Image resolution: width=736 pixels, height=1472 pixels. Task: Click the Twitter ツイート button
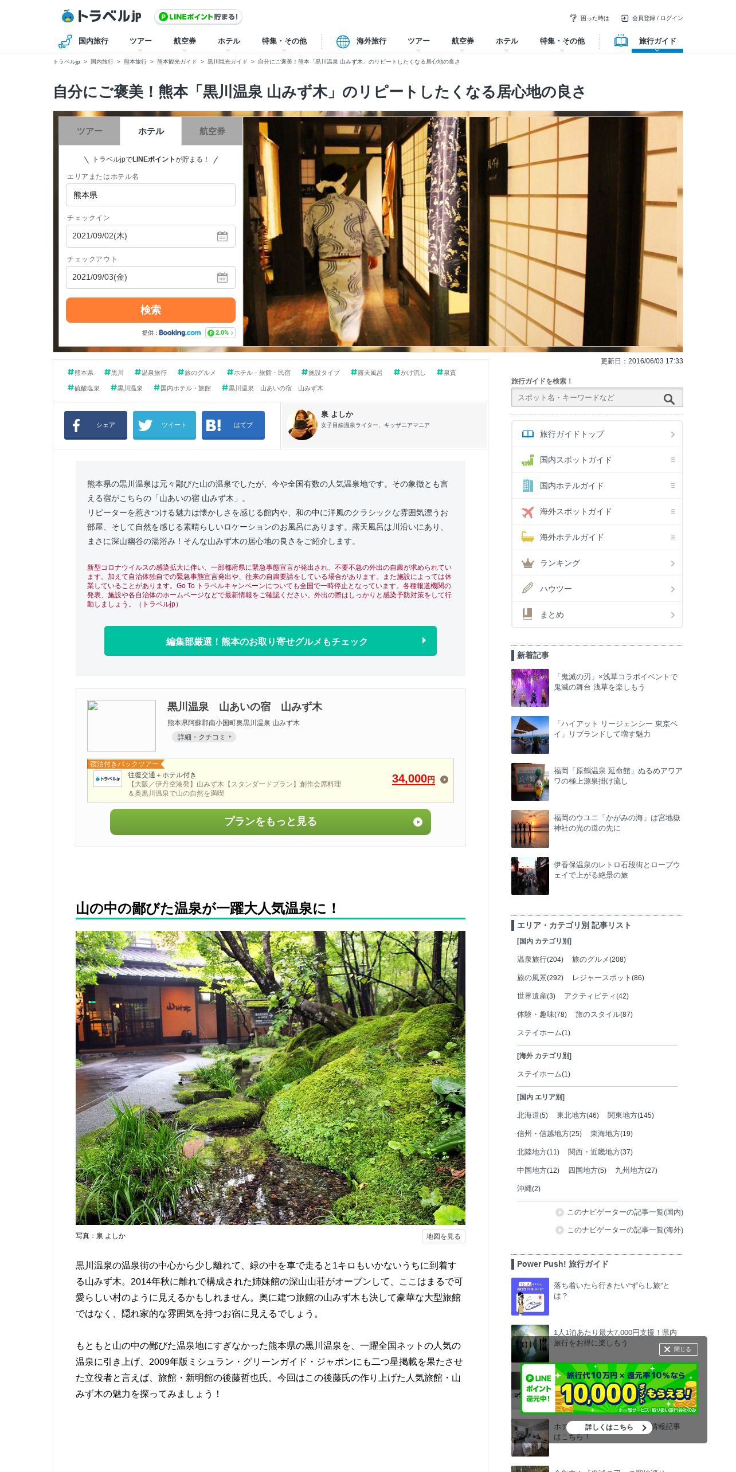[x=165, y=425]
